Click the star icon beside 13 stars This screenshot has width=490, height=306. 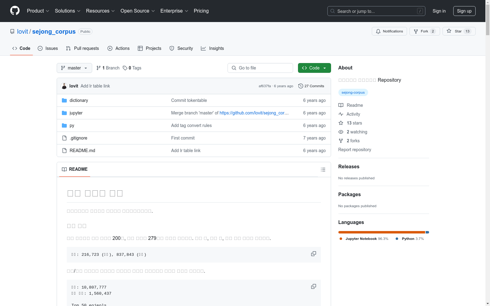(341, 123)
